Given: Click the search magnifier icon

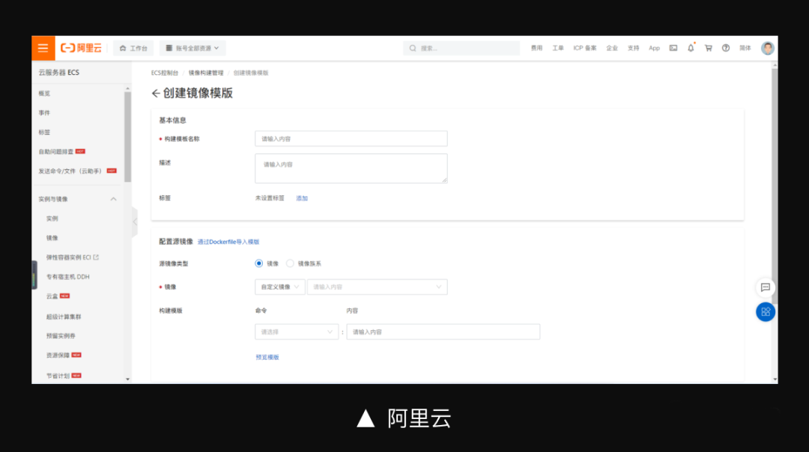Looking at the screenshot, I should point(413,48).
